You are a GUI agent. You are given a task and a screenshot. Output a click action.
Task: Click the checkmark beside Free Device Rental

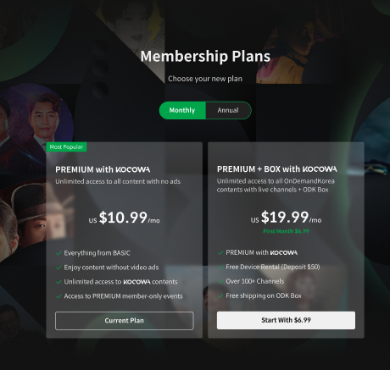(x=220, y=267)
